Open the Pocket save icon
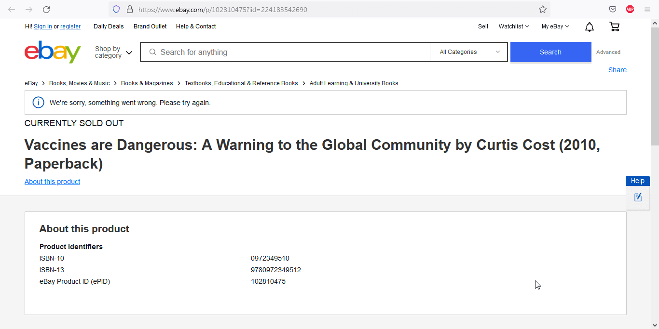Image resolution: width=659 pixels, height=329 pixels. click(613, 10)
